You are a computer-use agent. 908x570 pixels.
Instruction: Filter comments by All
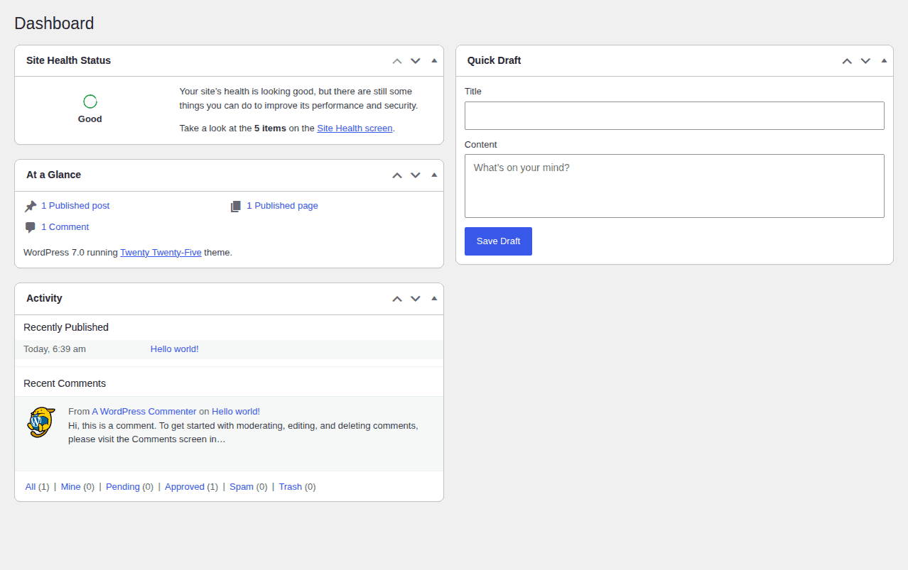[x=31, y=487]
